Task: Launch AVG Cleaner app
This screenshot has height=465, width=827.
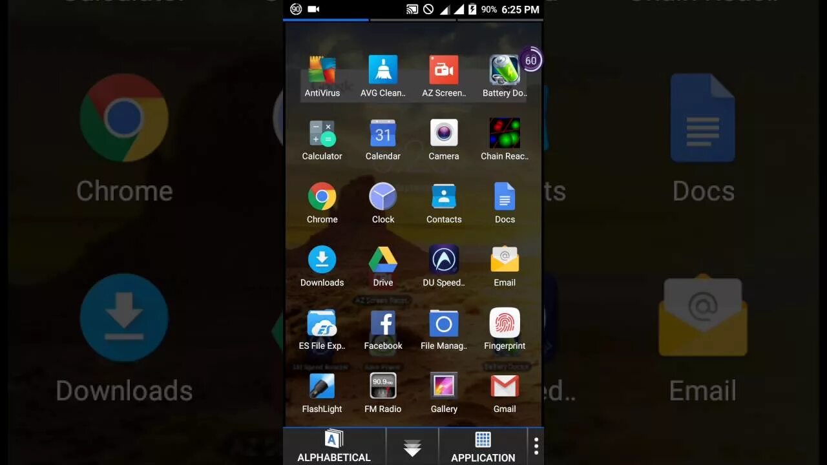Action: click(x=383, y=76)
